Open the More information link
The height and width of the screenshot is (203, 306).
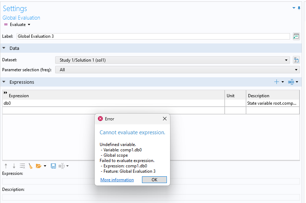[x=117, y=180]
